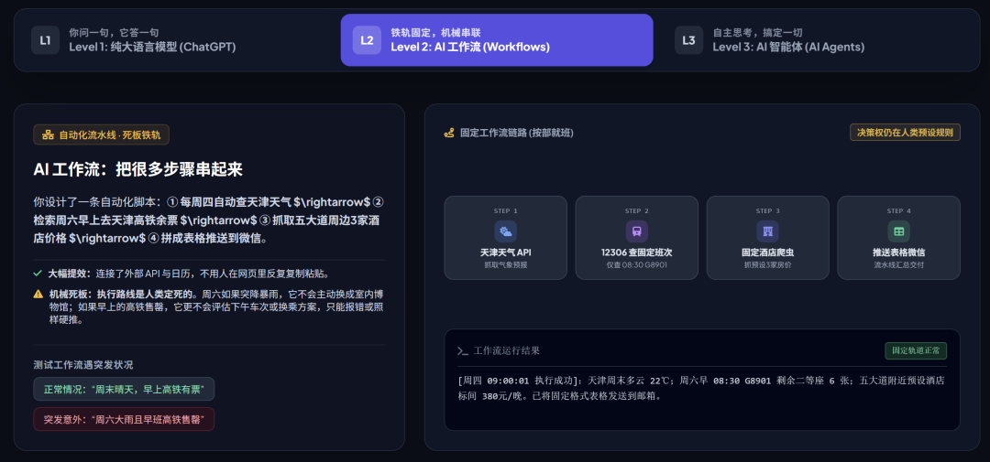Select the Level 2 AI 工作流 tab
Image resolution: width=990 pixels, height=462 pixels.
(x=497, y=39)
